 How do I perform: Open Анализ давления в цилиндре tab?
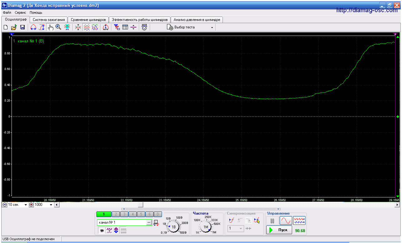pyautogui.click(x=197, y=19)
